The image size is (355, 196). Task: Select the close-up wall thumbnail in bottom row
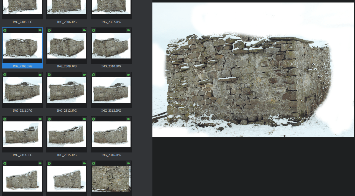111,178
